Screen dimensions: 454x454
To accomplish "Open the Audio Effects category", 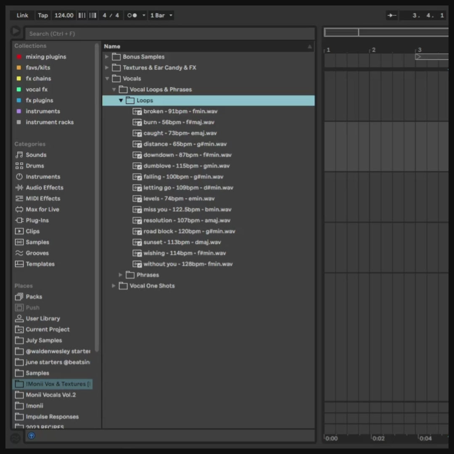I will coord(44,187).
